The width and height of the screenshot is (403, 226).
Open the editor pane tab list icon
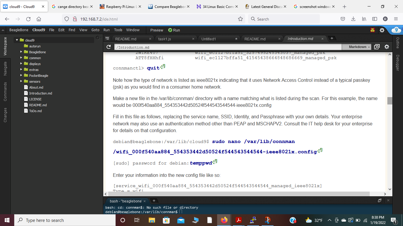click(x=107, y=39)
